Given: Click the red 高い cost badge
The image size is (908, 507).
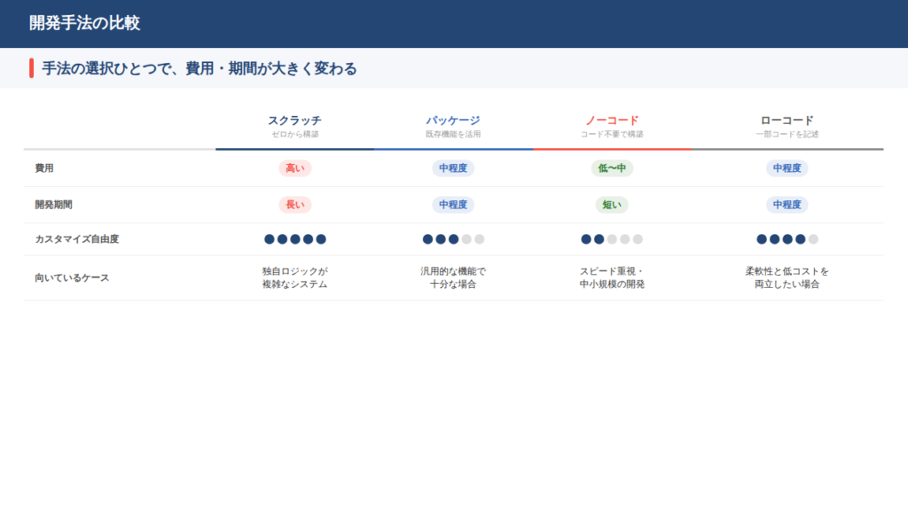Looking at the screenshot, I should pyautogui.click(x=294, y=168).
